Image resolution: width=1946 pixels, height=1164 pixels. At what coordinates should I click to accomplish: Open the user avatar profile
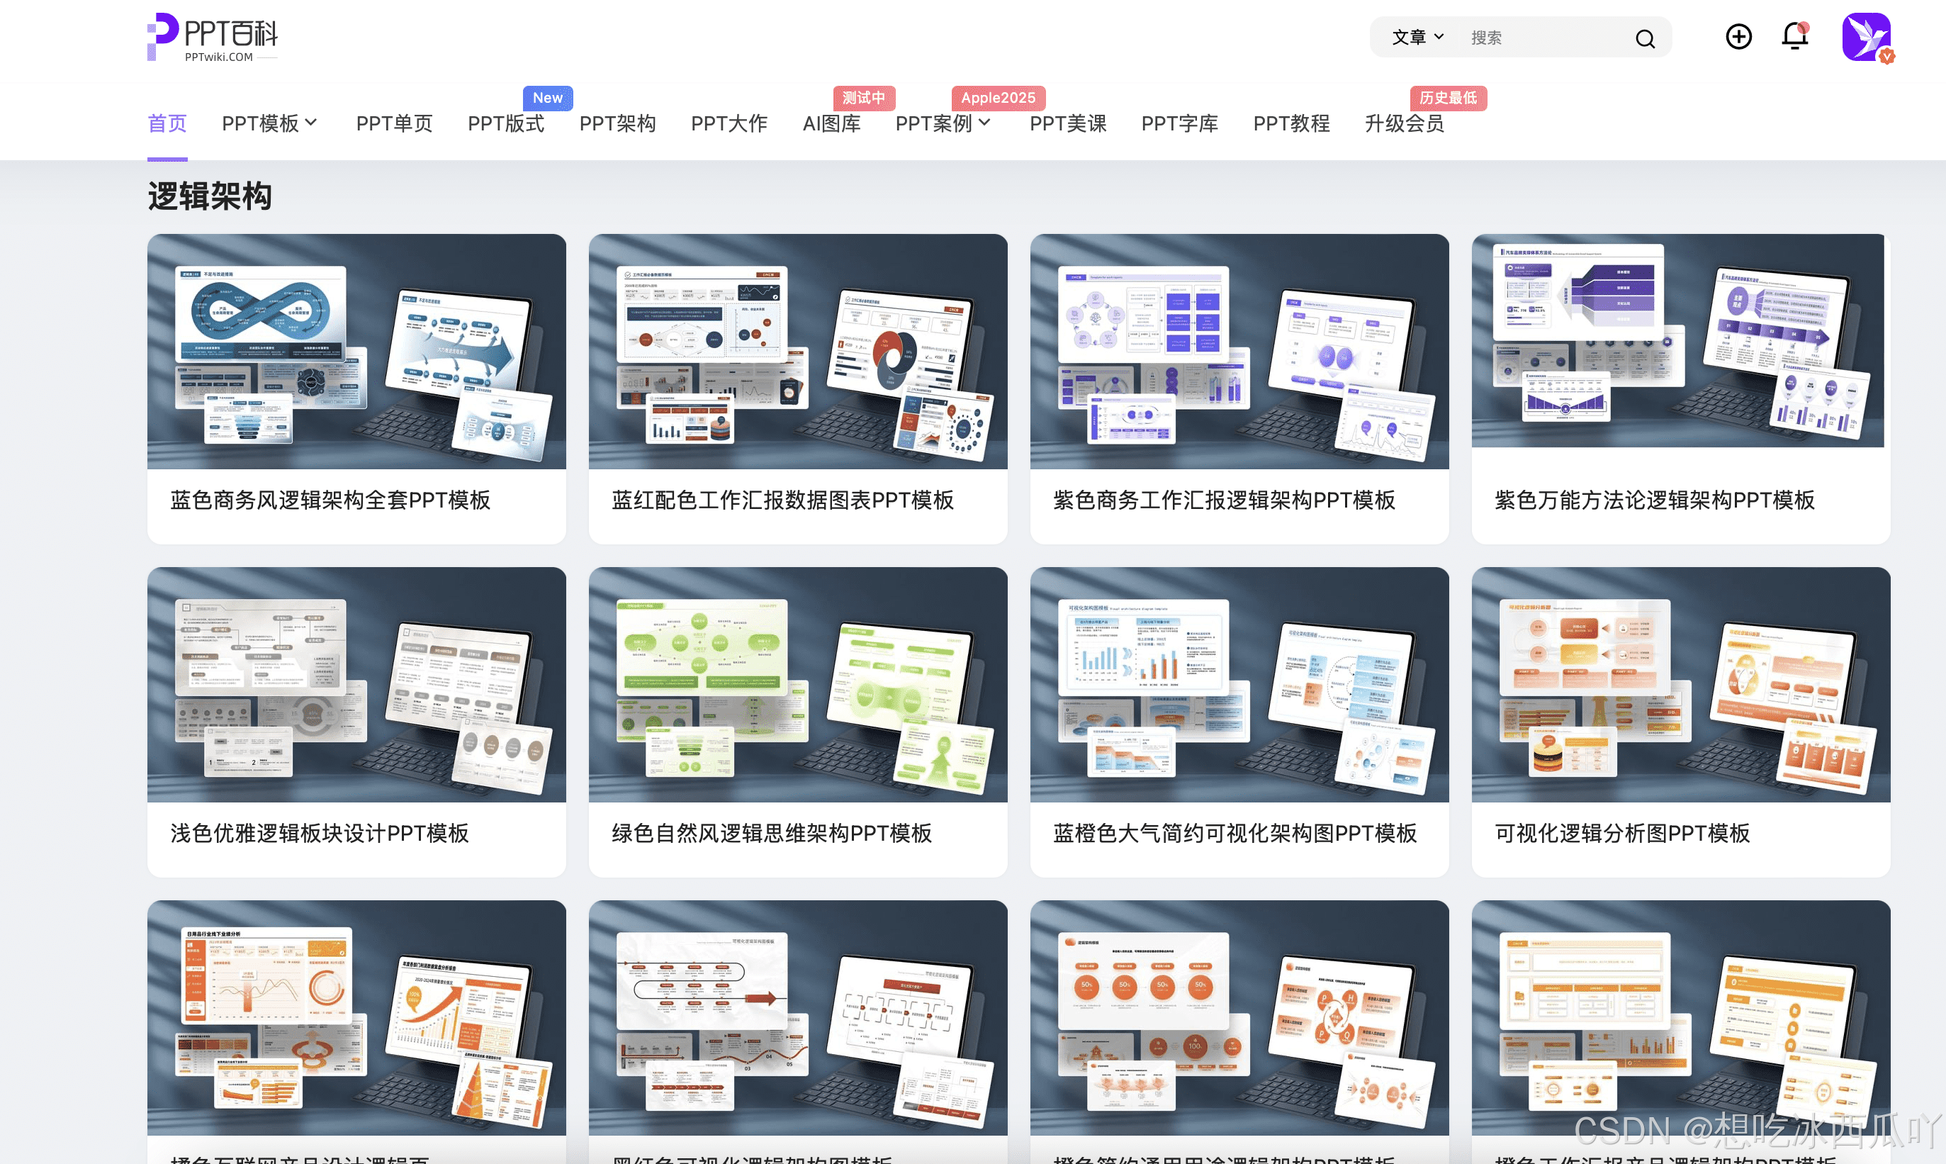pyautogui.click(x=1866, y=37)
